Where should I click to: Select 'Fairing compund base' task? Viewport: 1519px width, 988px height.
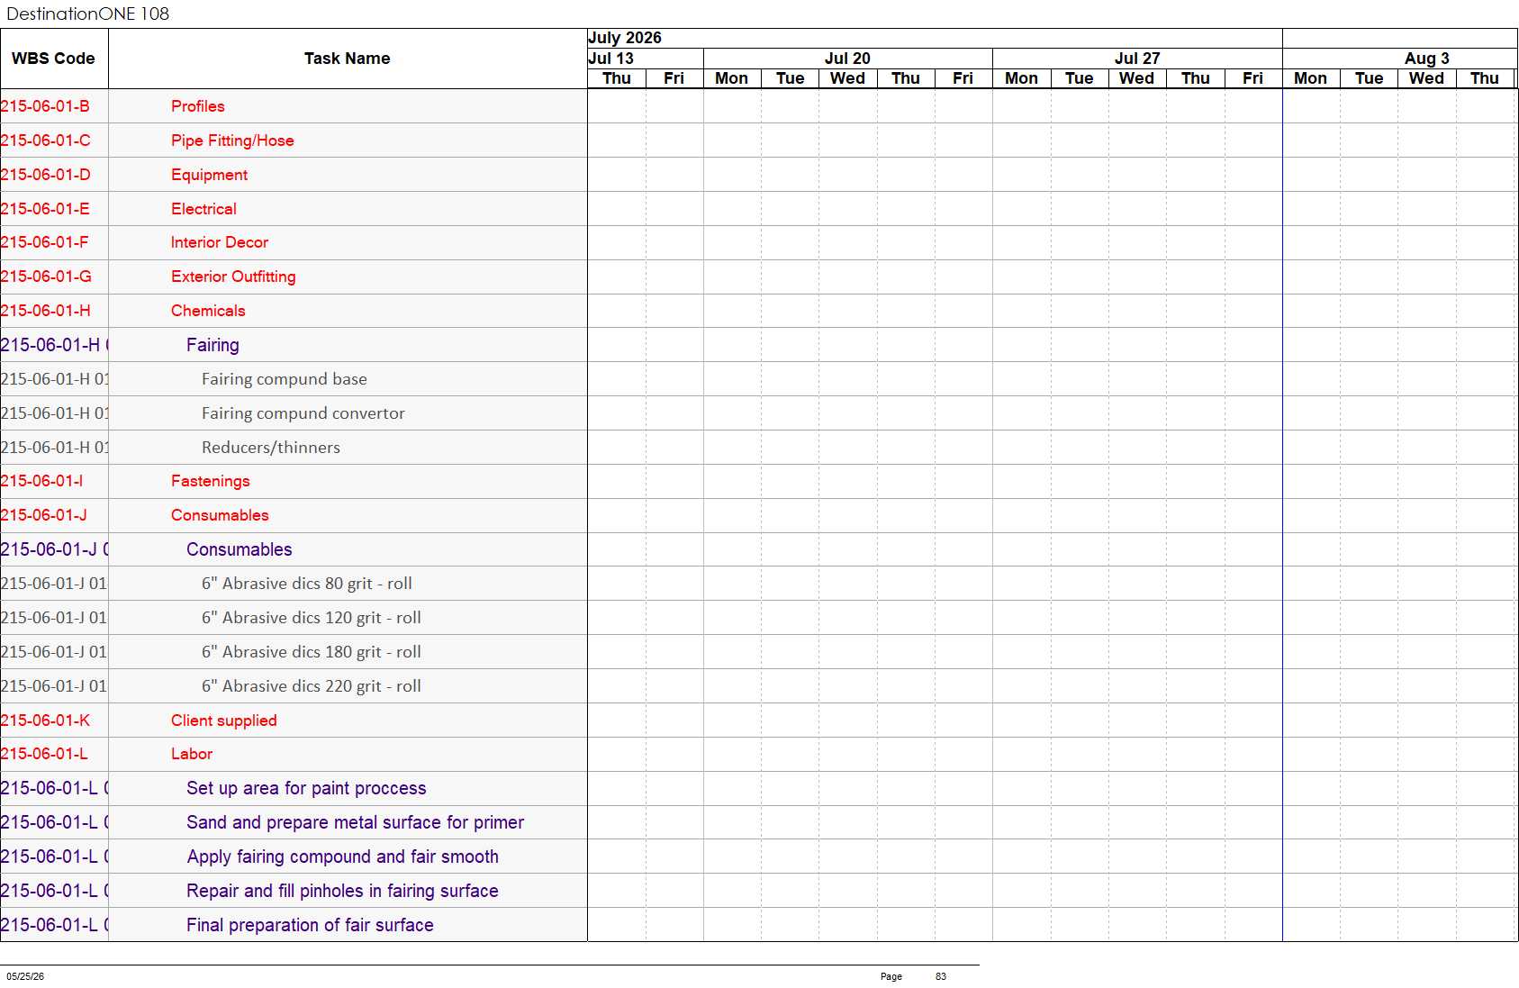(285, 379)
